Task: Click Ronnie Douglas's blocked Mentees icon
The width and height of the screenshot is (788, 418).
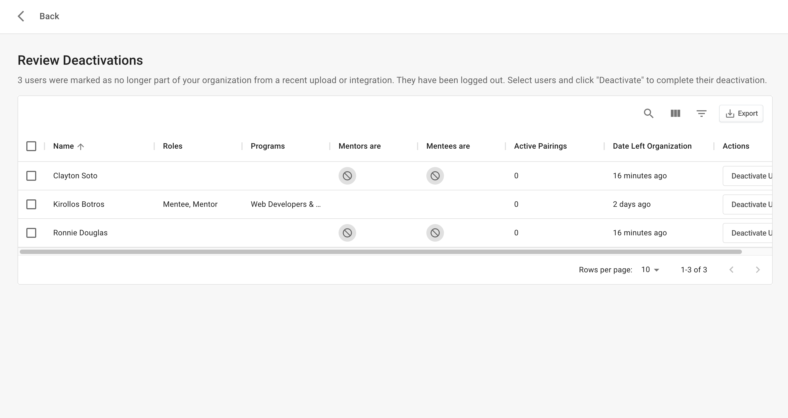Action: (x=435, y=233)
